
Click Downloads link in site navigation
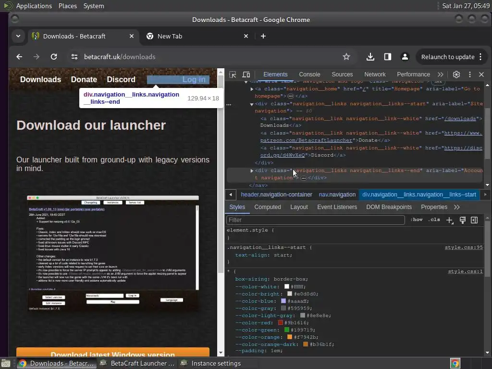coord(40,79)
